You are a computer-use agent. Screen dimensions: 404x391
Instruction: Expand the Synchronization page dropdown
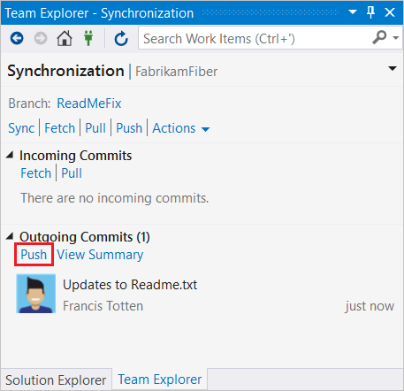pos(393,69)
